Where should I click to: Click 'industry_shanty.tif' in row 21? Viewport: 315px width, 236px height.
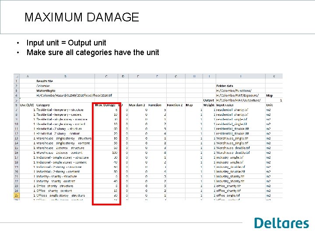pyautogui.click(x=230, y=177)
